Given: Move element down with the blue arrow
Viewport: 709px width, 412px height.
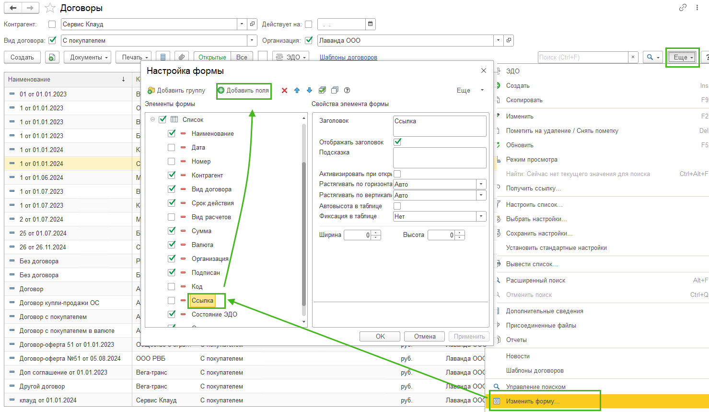Looking at the screenshot, I should coord(309,90).
